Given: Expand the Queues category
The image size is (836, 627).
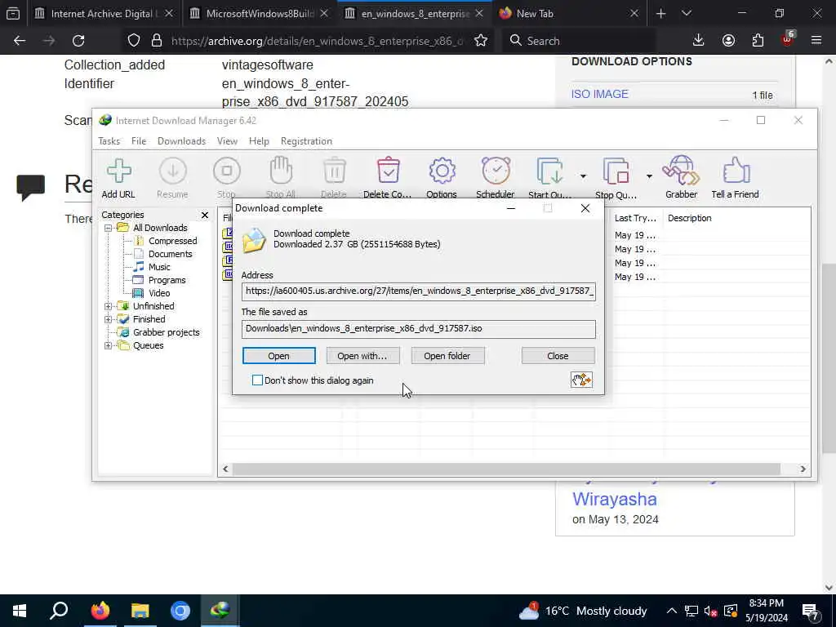Looking at the screenshot, I should pos(109,345).
